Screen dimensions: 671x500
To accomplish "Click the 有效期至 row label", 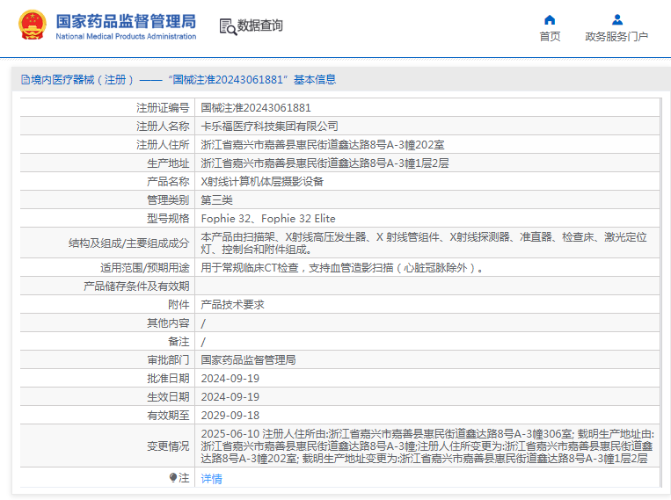I will click(168, 416).
